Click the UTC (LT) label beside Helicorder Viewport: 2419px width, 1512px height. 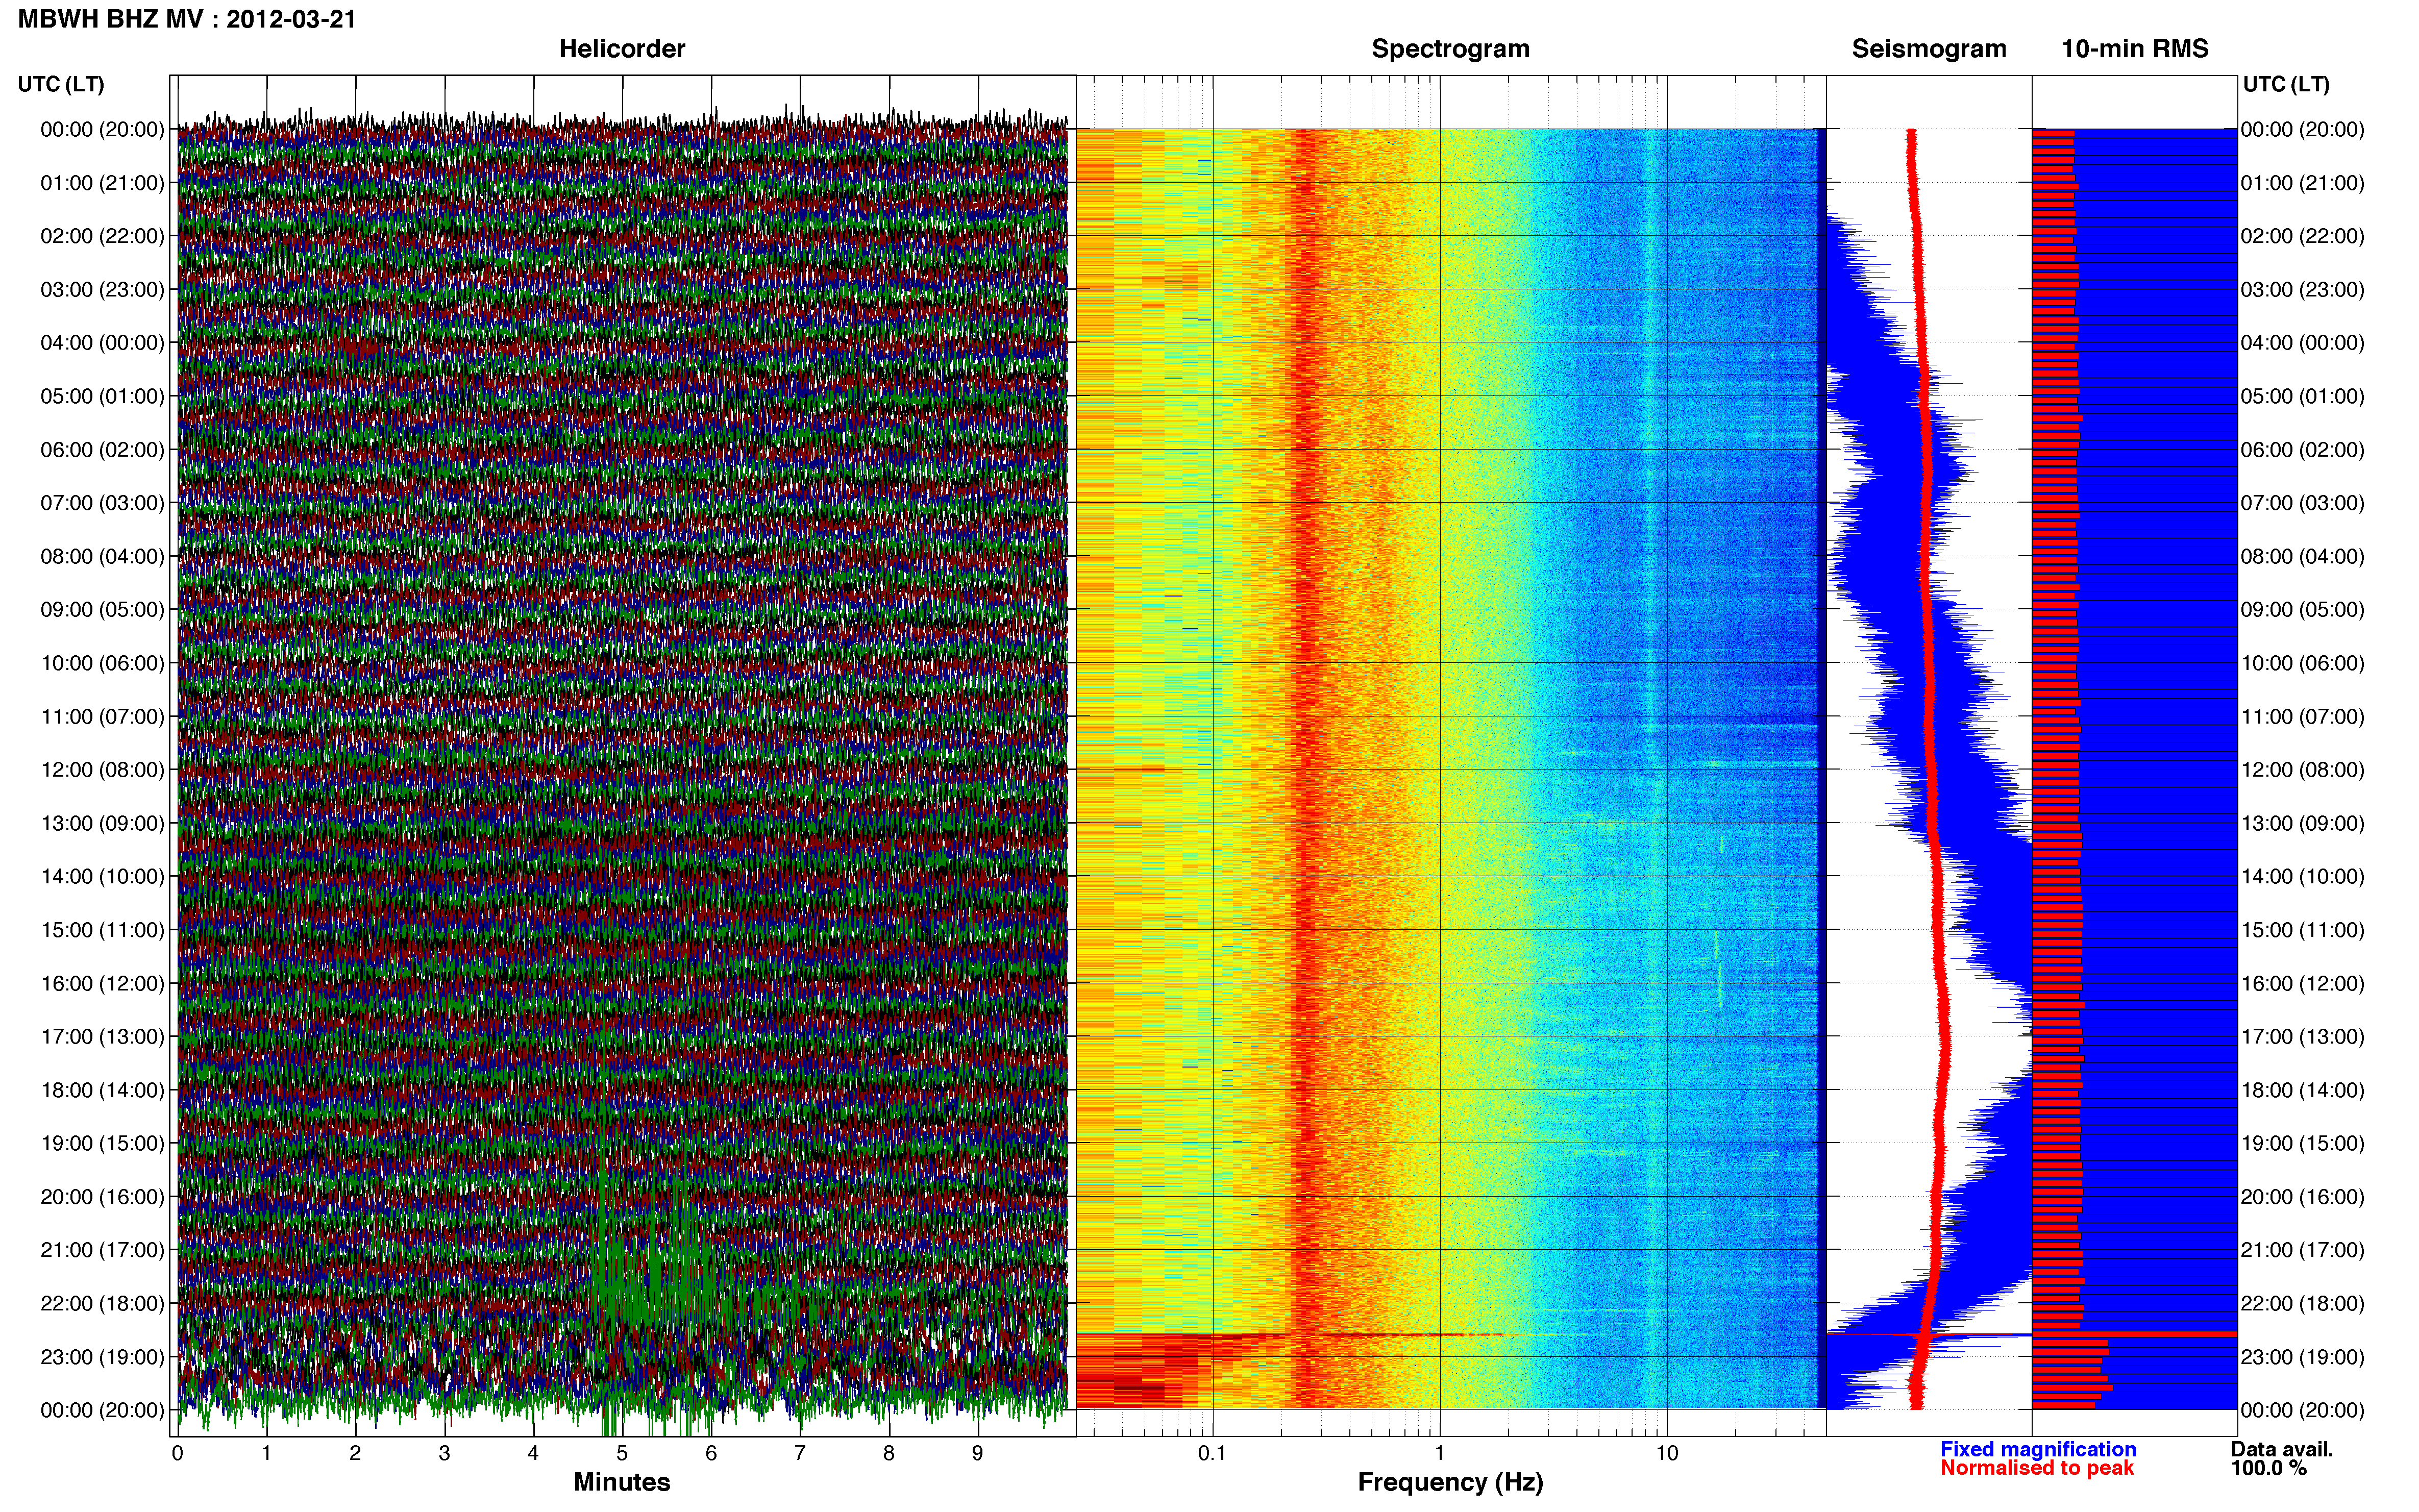click(x=61, y=84)
